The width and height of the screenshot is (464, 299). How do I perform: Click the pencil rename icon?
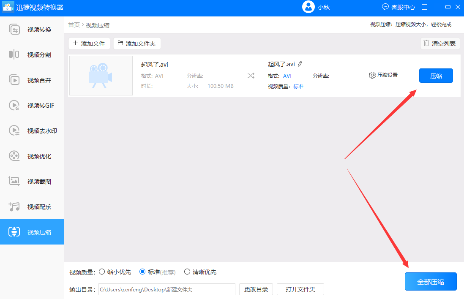(300, 64)
